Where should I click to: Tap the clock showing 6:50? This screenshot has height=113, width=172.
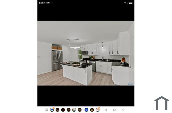(41, 3)
